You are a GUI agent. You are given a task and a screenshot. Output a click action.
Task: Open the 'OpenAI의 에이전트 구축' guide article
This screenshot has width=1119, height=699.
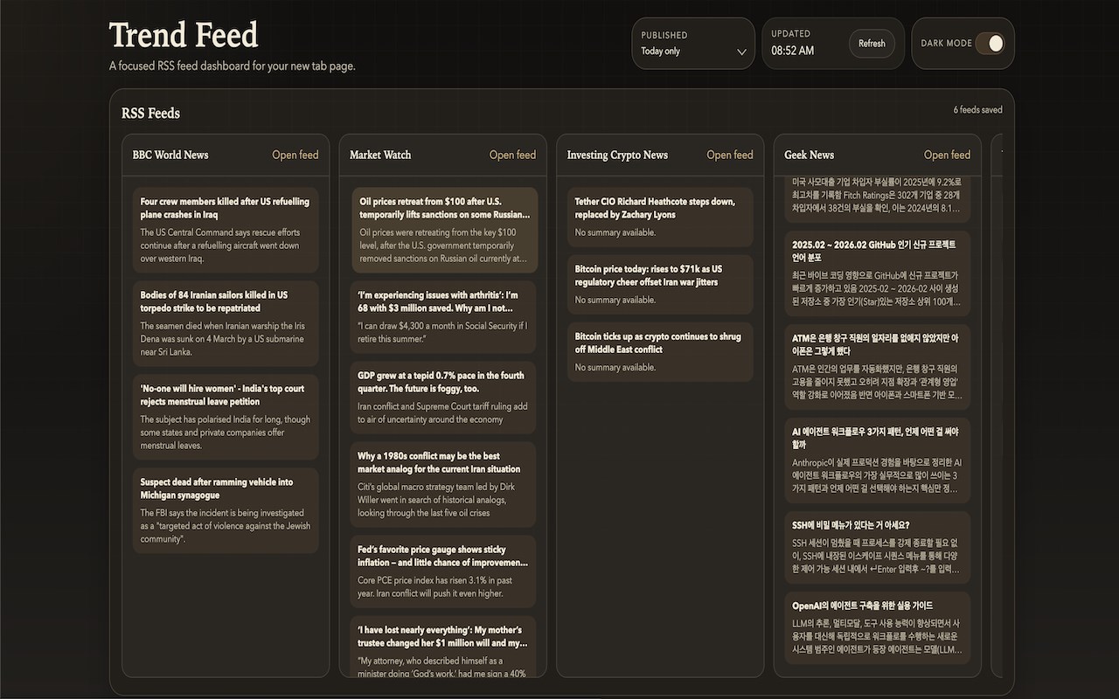[878, 628]
